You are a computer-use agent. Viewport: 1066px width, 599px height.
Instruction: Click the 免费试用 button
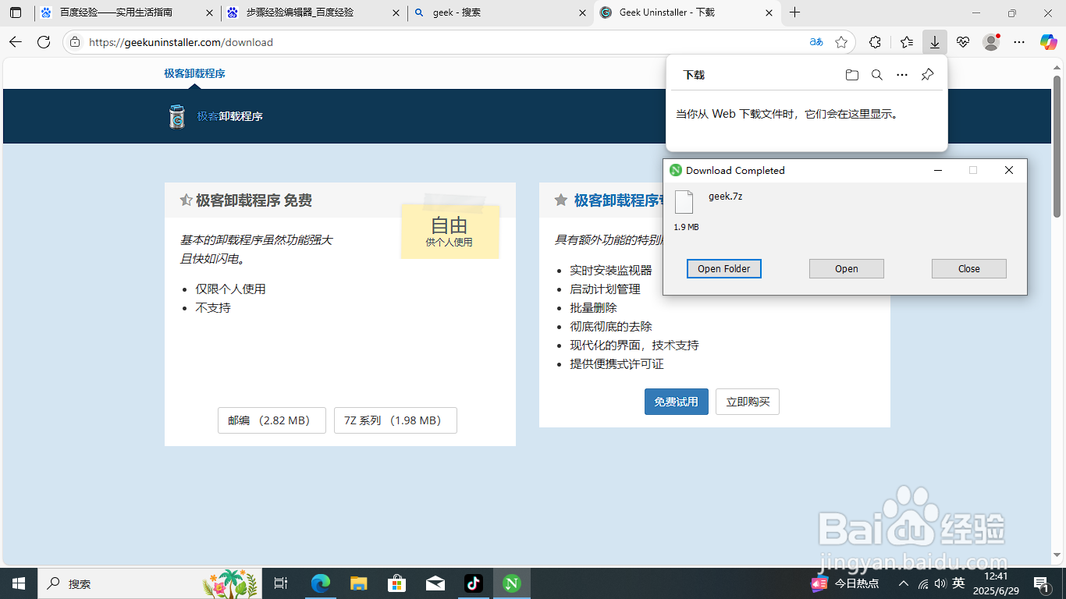(x=676, y=402)
